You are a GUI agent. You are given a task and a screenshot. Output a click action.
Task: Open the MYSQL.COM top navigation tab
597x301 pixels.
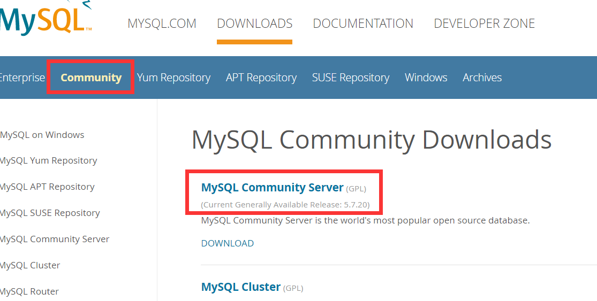[162, 24]
